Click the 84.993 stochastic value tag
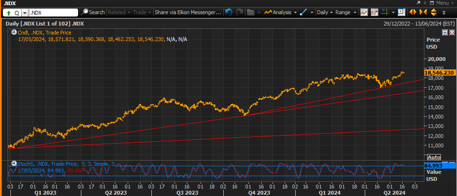 (x=439, y=166)
